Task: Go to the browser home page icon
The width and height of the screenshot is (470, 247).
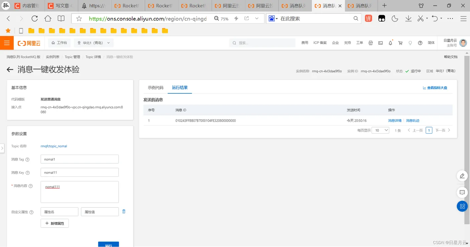Action: (48, 18)
